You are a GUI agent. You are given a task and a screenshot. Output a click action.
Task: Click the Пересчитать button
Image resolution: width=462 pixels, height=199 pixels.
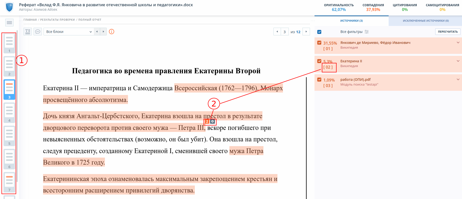click(448, 32)
